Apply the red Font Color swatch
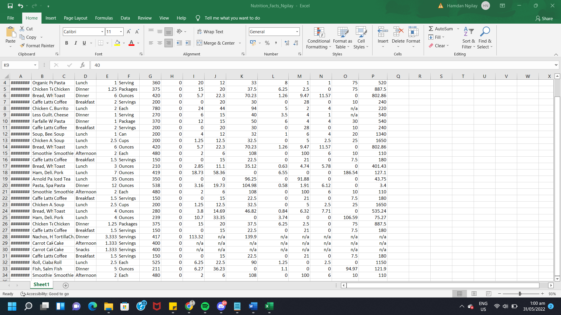 pos(131,43)
